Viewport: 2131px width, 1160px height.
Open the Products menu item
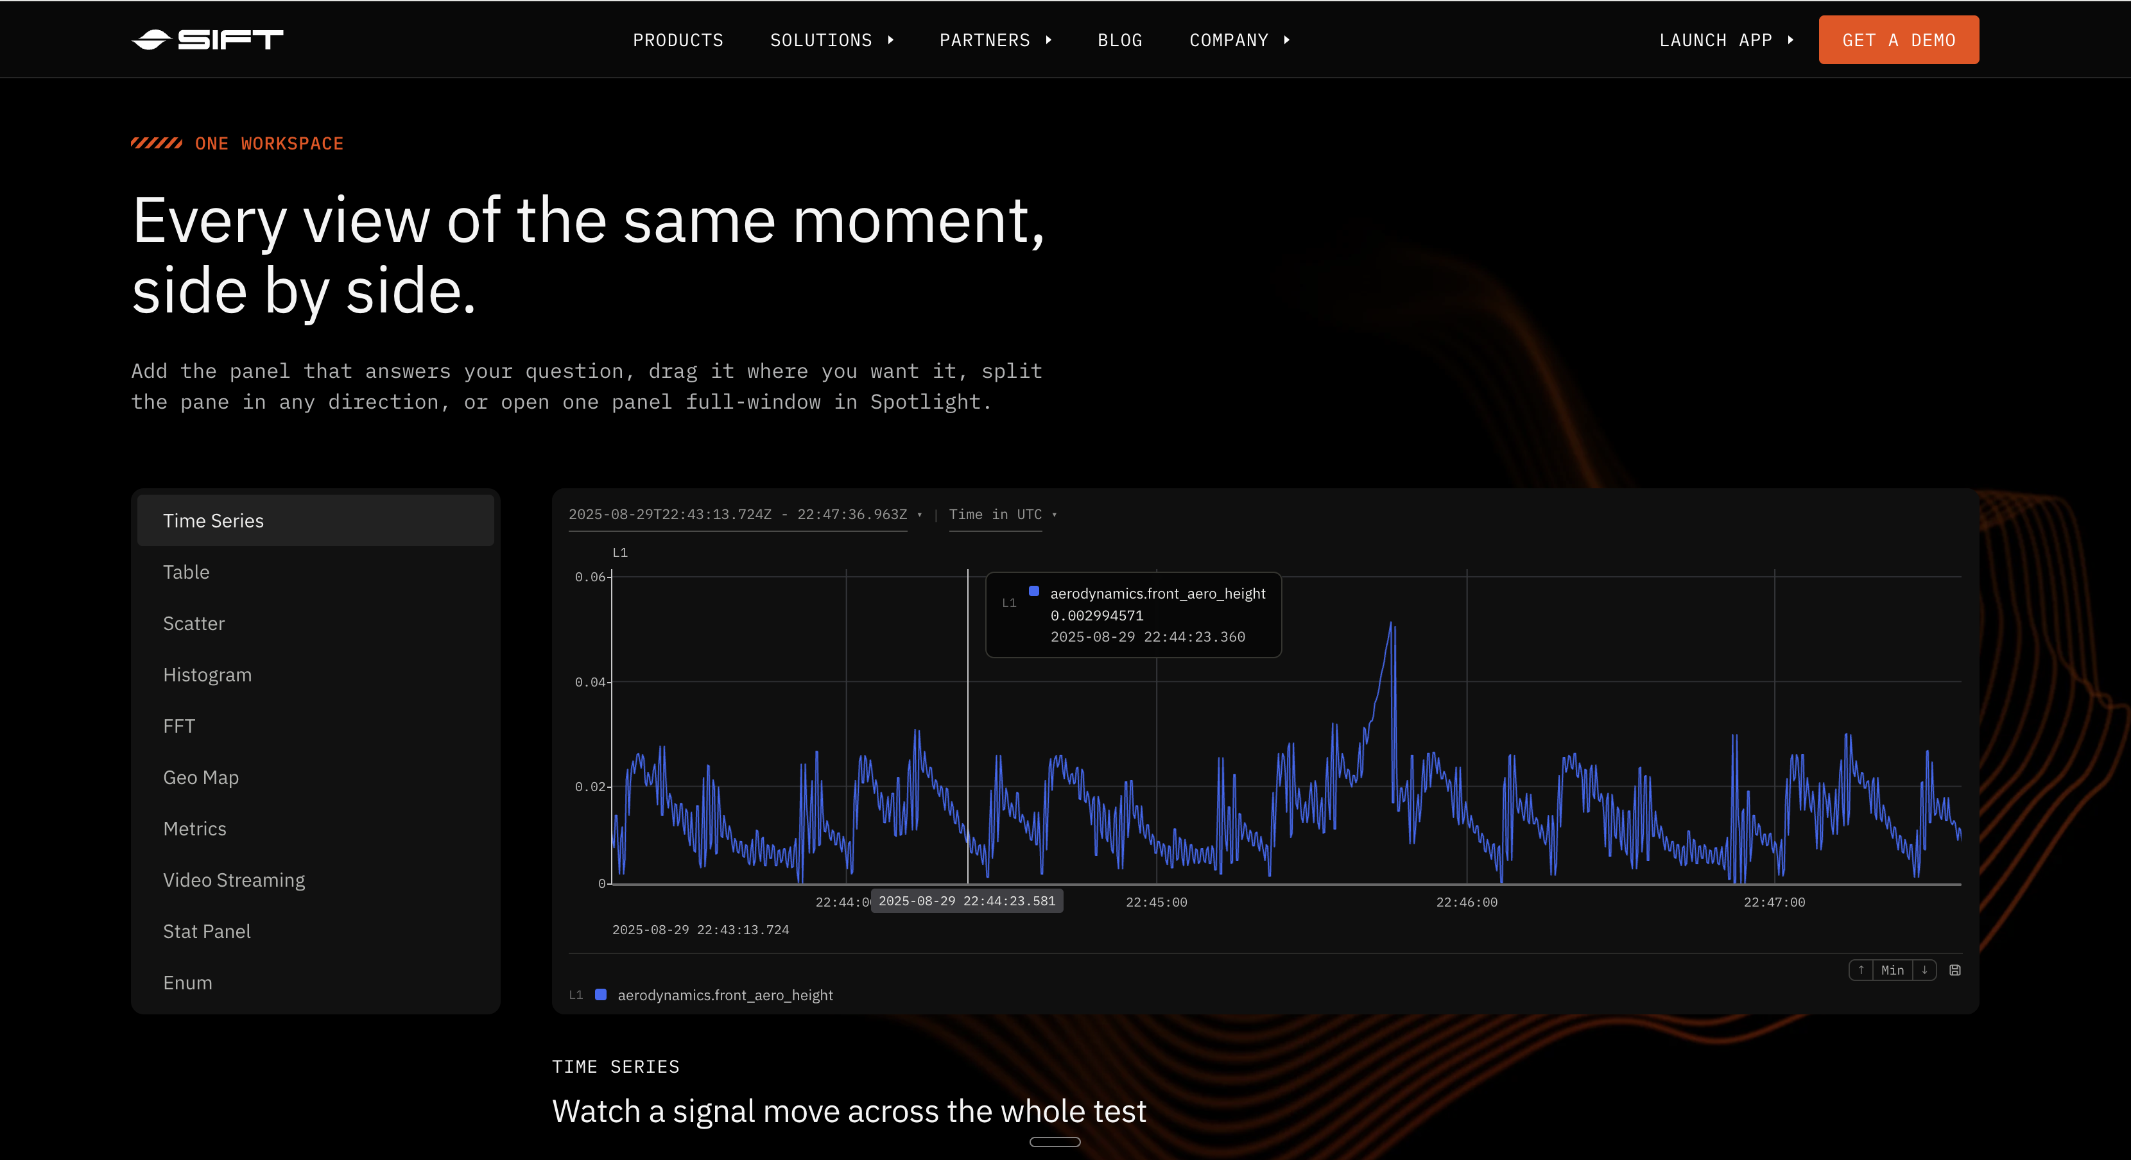click(x=678, y=40)
